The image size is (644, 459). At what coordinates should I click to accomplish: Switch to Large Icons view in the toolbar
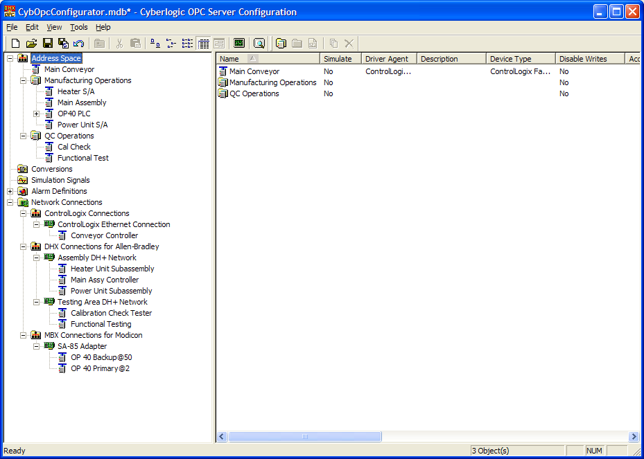[x=156, y=44]
